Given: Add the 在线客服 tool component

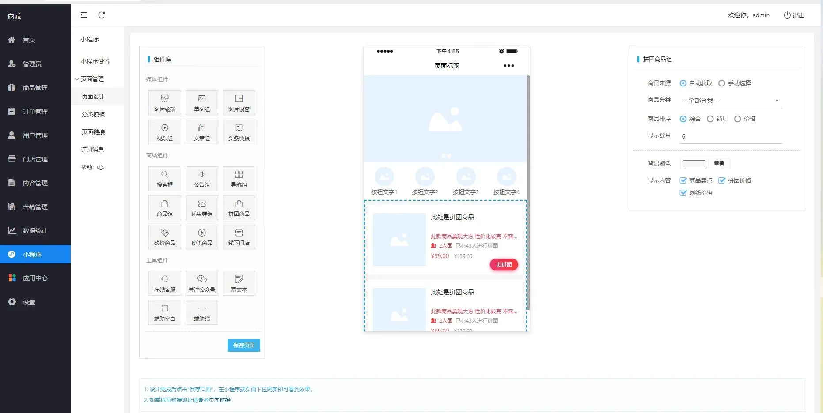Looking at the screenshot, I should pyautogui.click(x=164, y=283).
